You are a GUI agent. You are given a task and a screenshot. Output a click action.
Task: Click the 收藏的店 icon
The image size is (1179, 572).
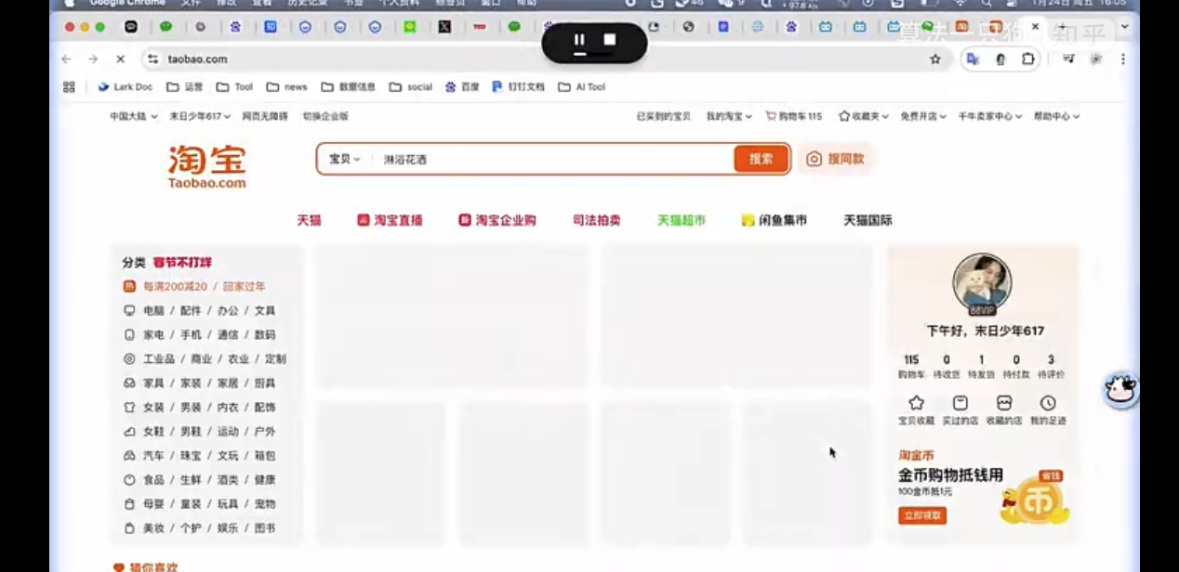tap(1004, 403)
